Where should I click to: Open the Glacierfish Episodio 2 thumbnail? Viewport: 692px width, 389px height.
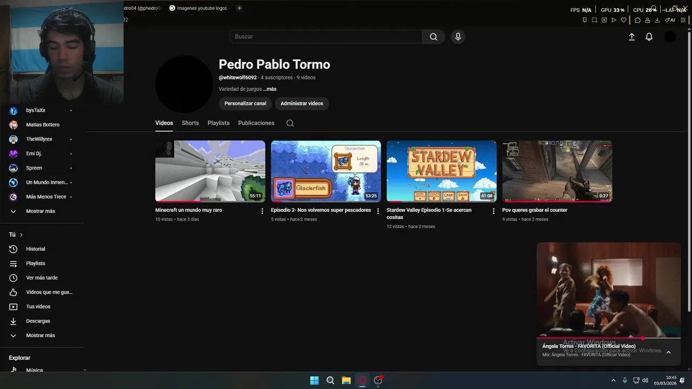pos(326,171)
